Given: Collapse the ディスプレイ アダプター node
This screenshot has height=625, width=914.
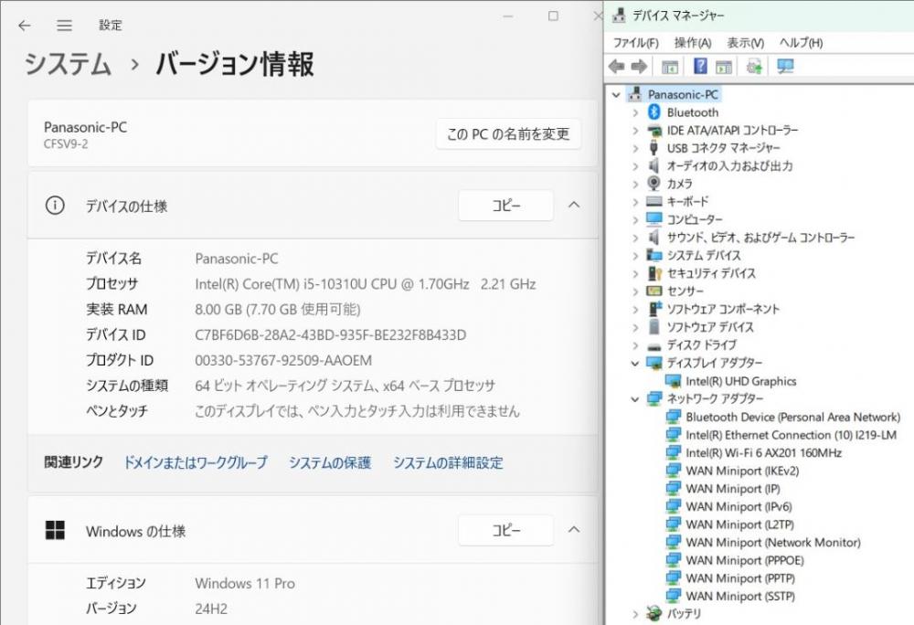Looking at the screenshot, I should click(635, 363).
